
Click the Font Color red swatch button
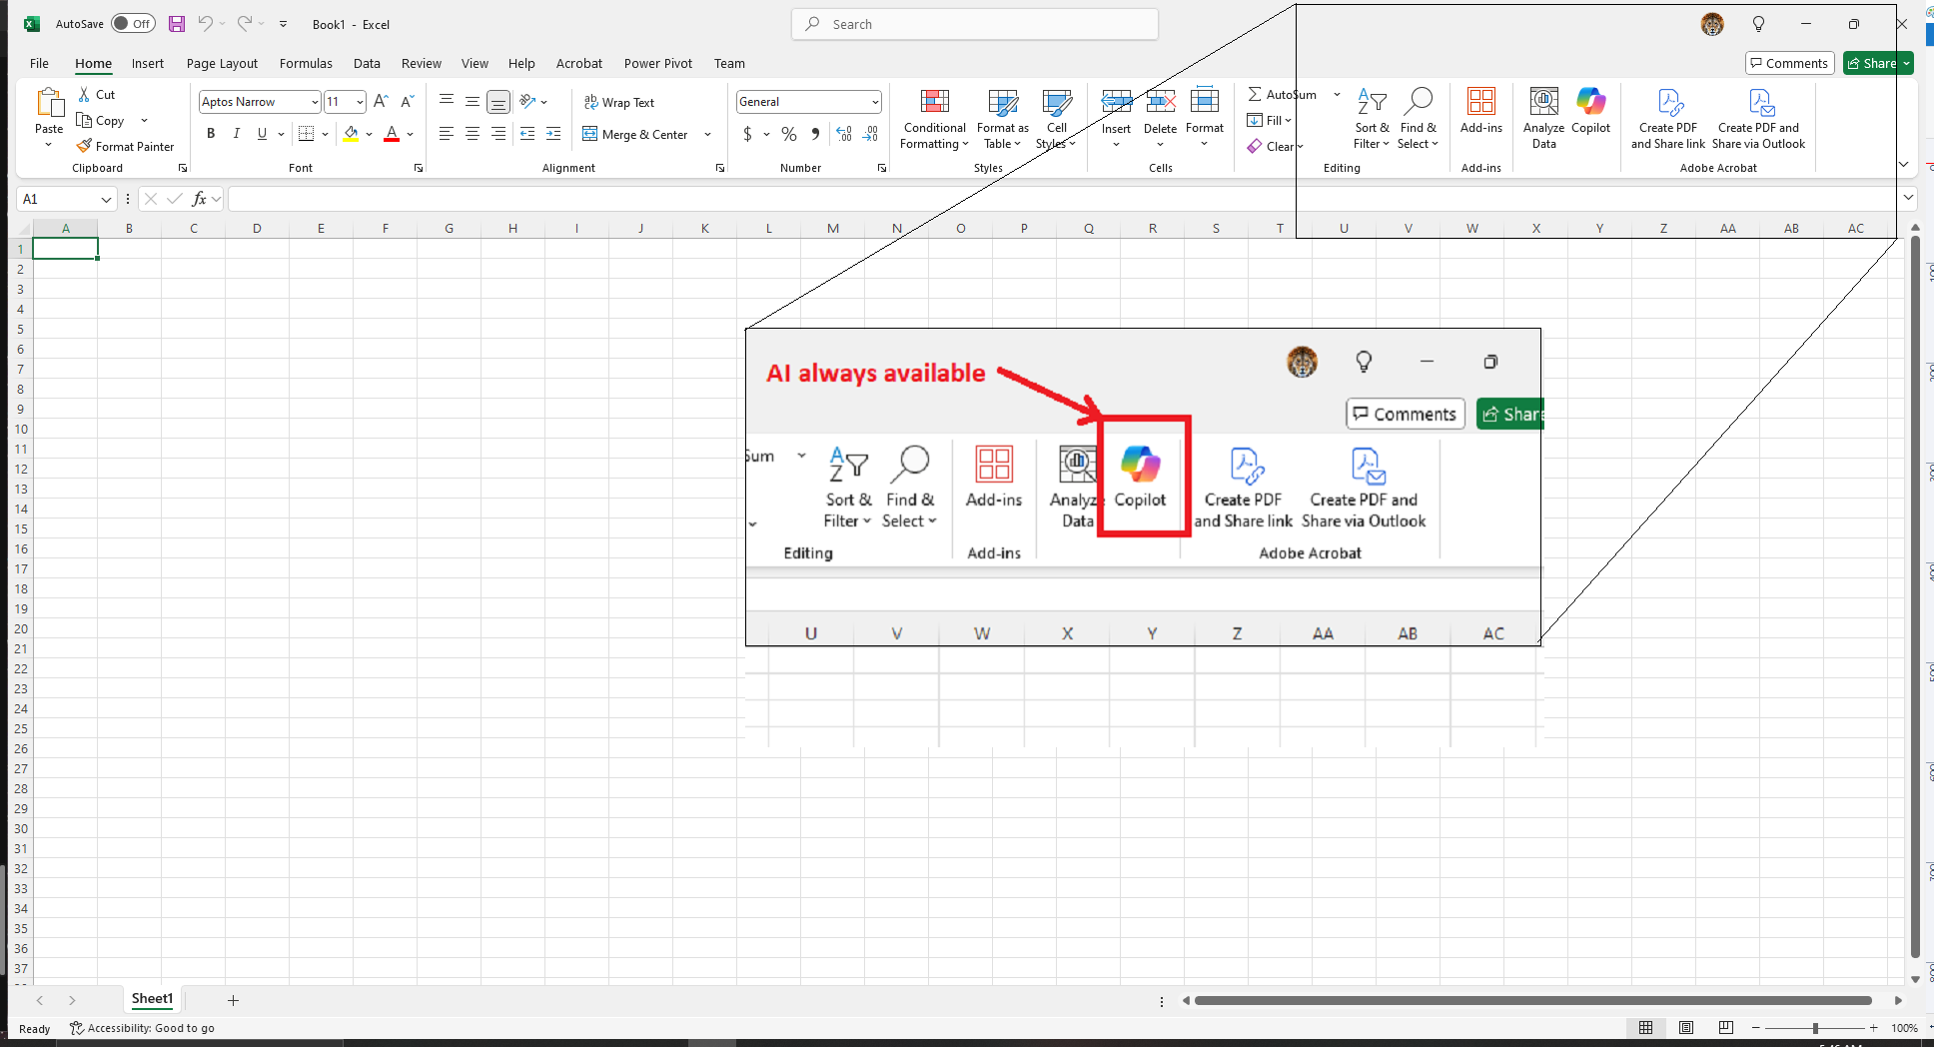coord(392,134)
